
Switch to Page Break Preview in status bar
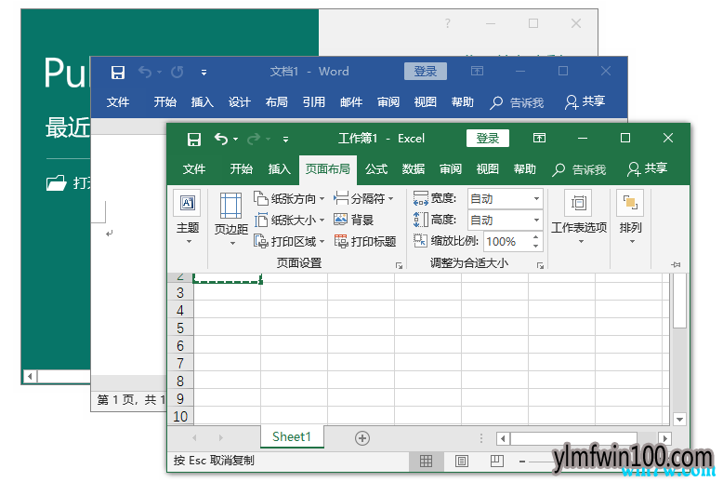click(497, 461)
